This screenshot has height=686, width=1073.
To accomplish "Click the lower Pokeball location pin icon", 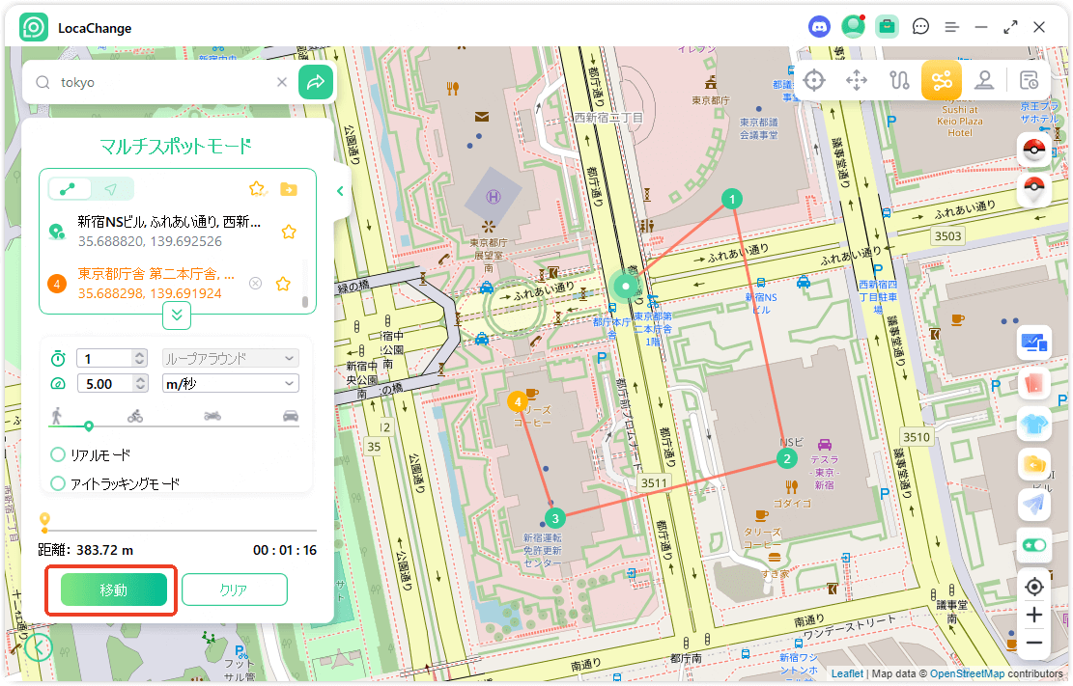I will (x=1034, y=187).
